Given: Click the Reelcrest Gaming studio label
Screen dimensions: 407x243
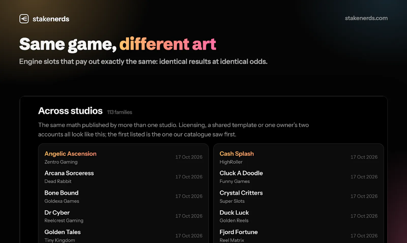Looking at the screenshot, I should point(64,221).
